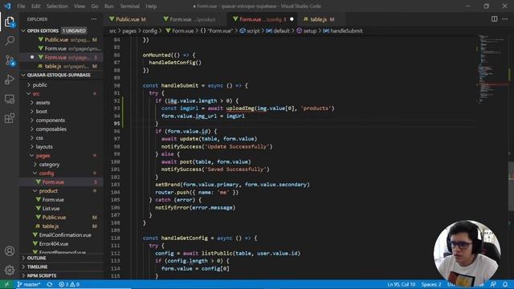Screen dimensions: 514x289
Task: Close the unsaved config Form.vue tab dot
Action: (x=292, y=19)
